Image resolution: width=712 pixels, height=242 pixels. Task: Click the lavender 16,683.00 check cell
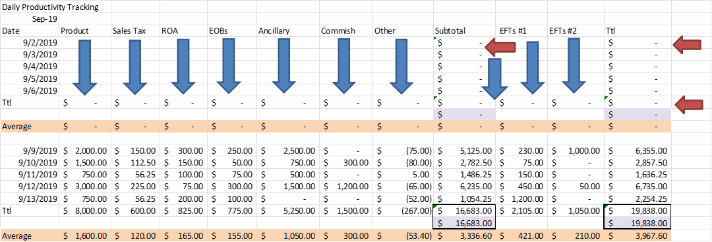pyautogui.click(x=465, y=223)
